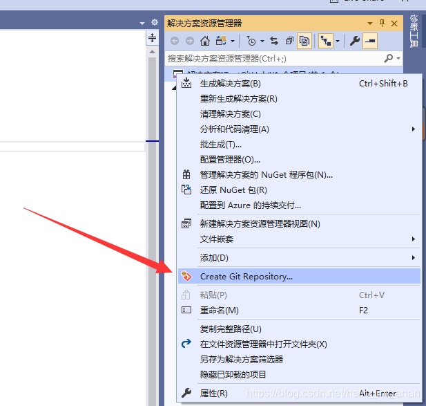Click the gear settings icon above editor
Screen dimensions: 426x406
pos(155,22)
